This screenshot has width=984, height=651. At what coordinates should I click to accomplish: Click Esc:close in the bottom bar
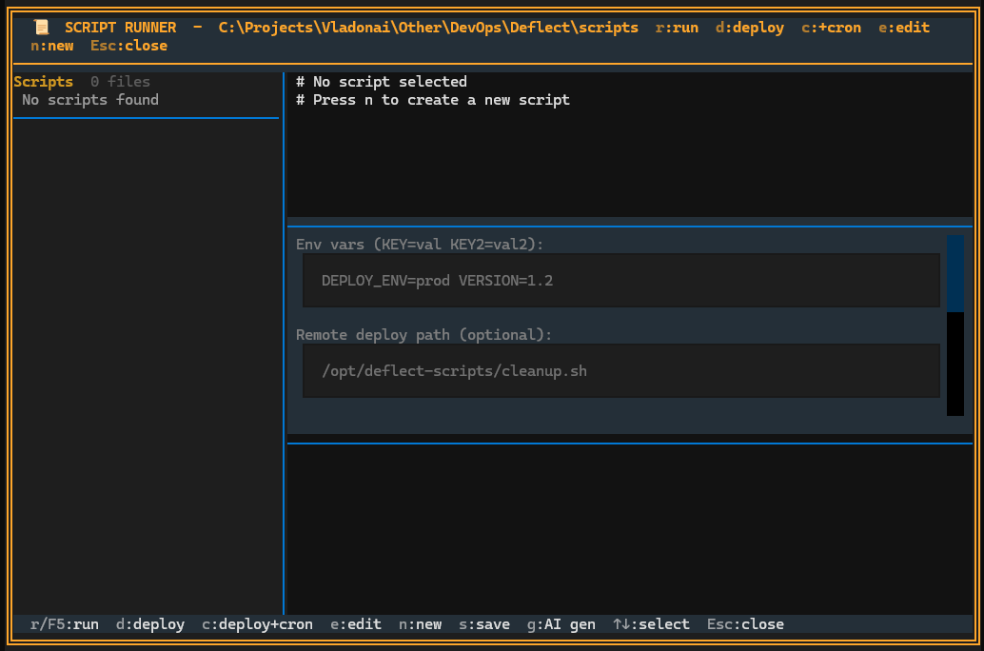(745, 624)
